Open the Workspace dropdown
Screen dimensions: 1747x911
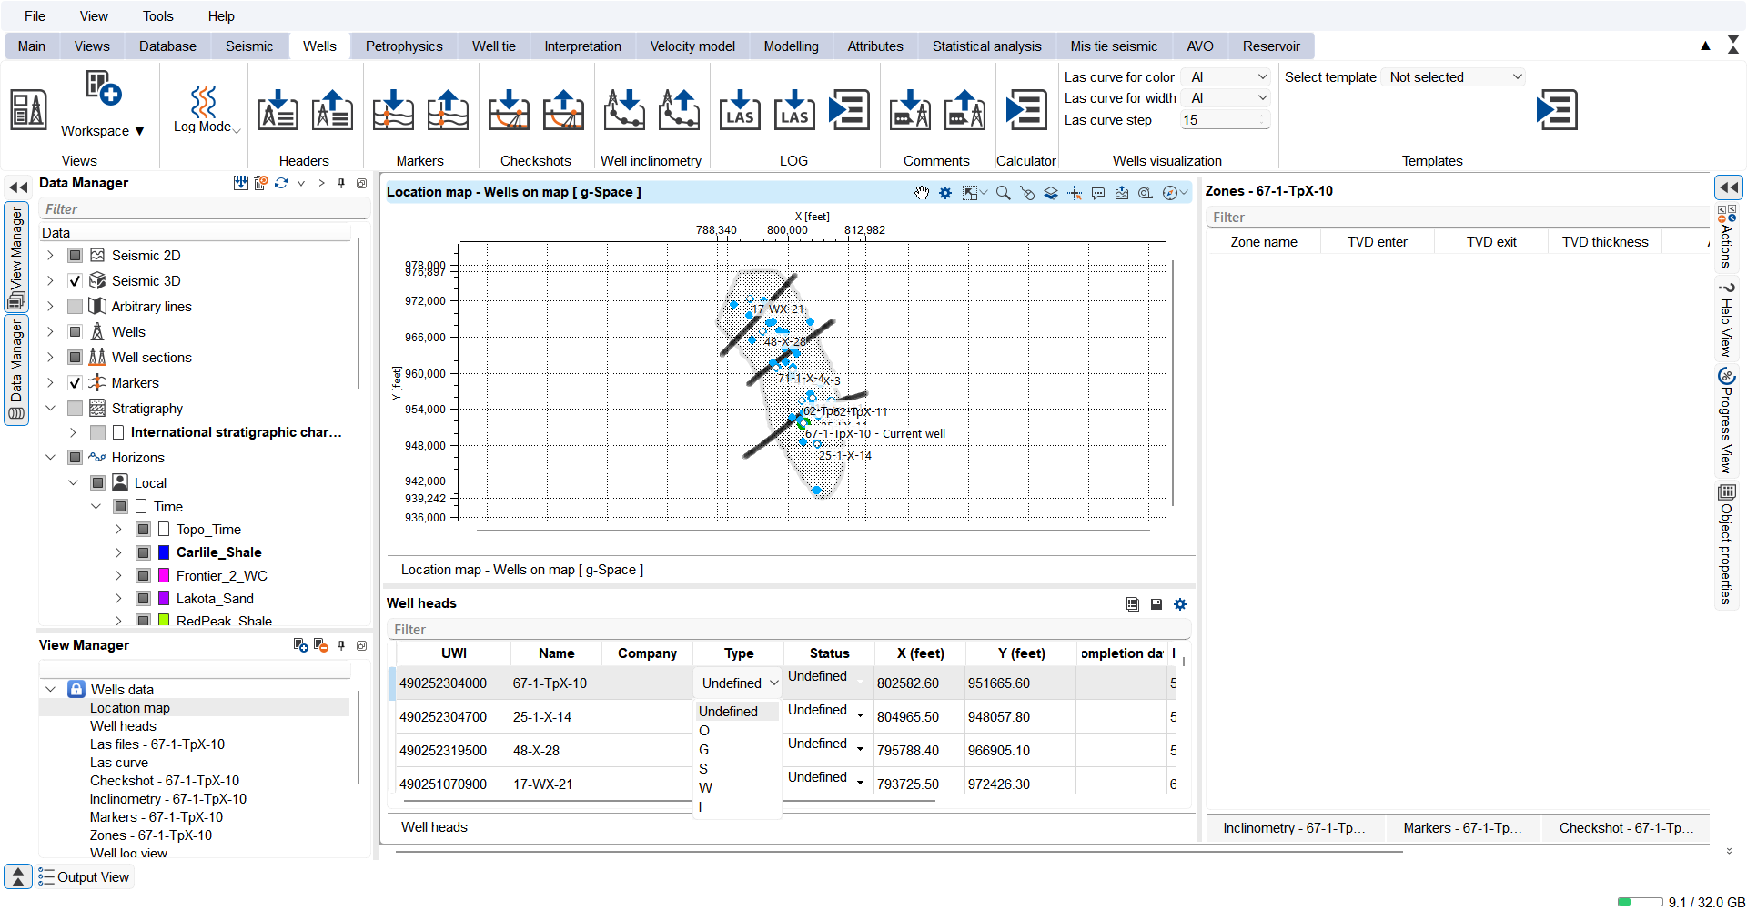(x=103, y=131)
